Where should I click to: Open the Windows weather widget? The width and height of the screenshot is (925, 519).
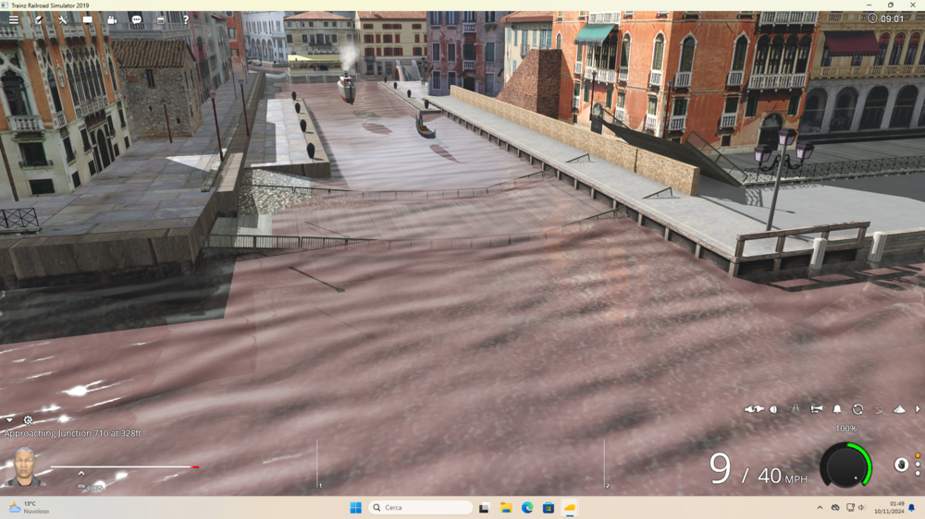[30, 507]
